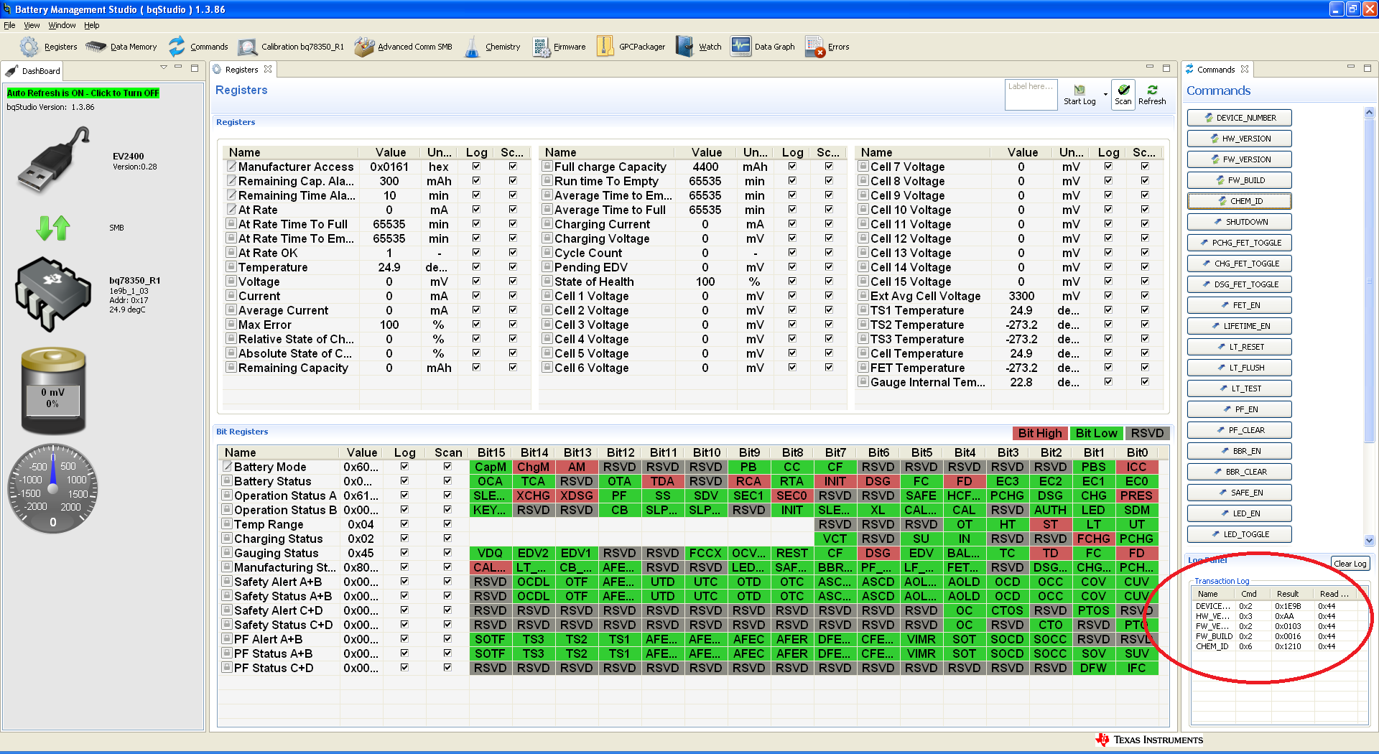Screen dimensions: 1379x754
Task: Toggle Log checkbox for Cell 7 Voltage
Action: pyautogui.click(x=1108, y=166)
